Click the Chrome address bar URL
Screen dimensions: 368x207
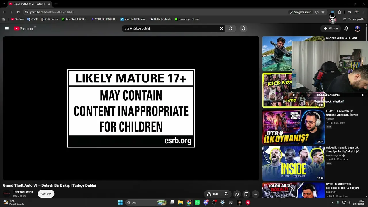point(52,12)
